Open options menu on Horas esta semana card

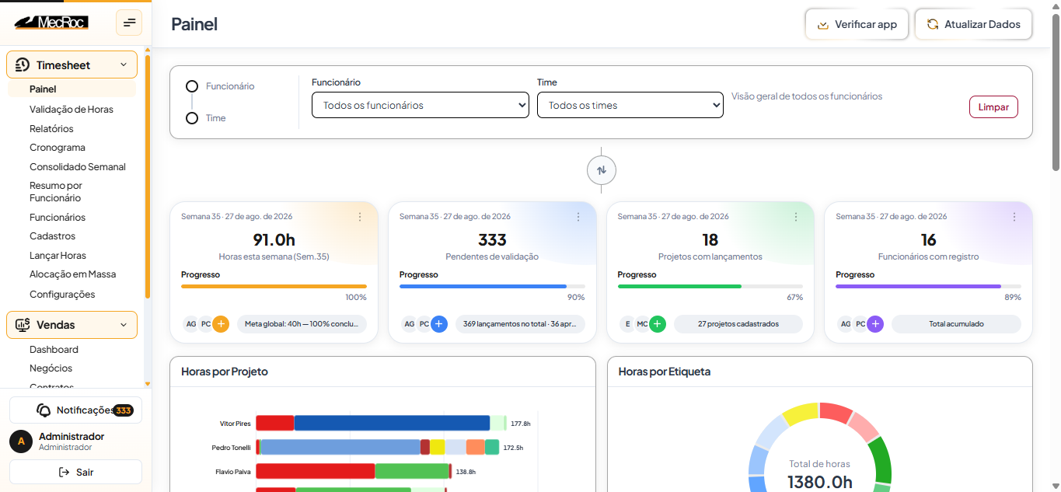pos(360,217)
